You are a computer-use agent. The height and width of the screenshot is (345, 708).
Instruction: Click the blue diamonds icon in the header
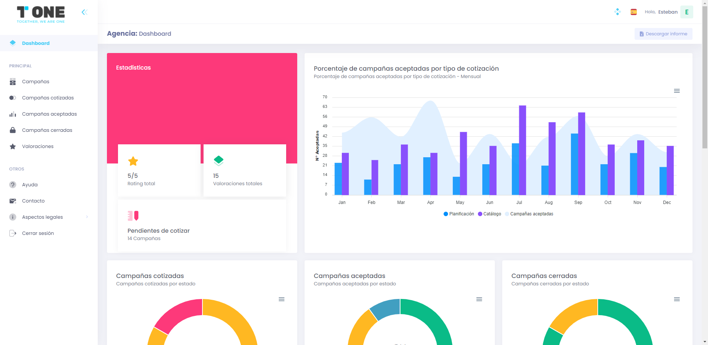[618, 12]
